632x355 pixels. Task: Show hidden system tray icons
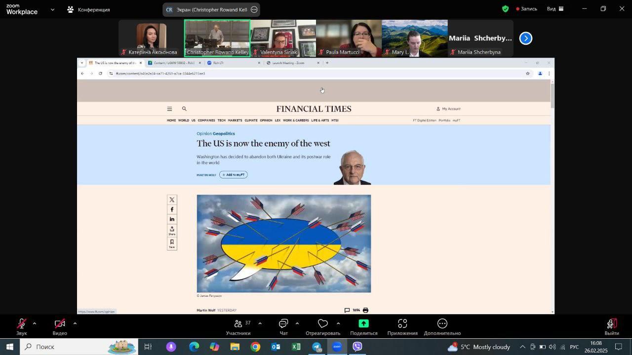point(522,347)
